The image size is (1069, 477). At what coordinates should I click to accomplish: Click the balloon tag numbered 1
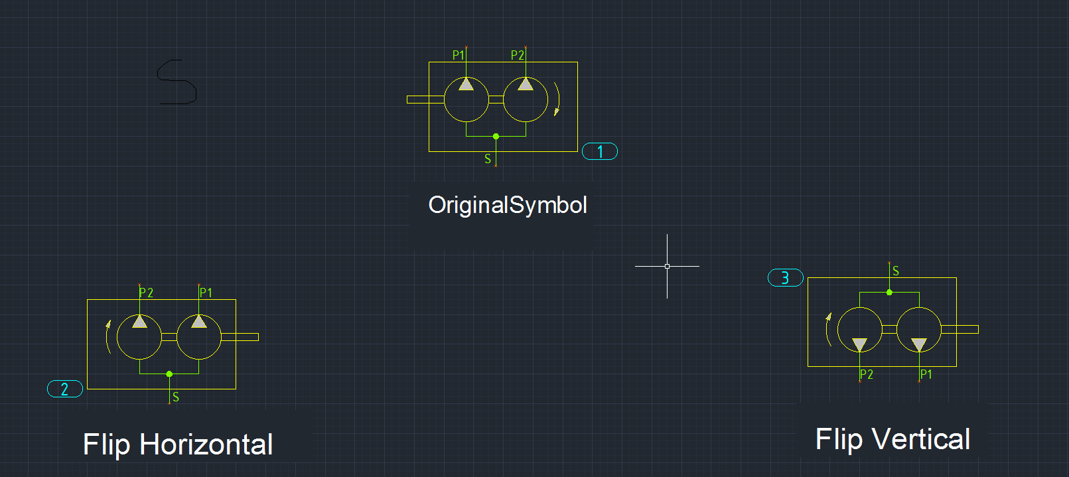tap(599, 151)
